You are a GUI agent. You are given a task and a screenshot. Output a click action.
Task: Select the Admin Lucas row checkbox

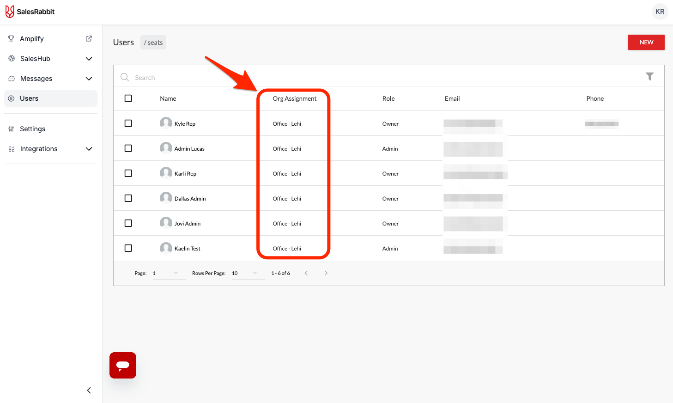pyautogui.click(x=128, y=148)
